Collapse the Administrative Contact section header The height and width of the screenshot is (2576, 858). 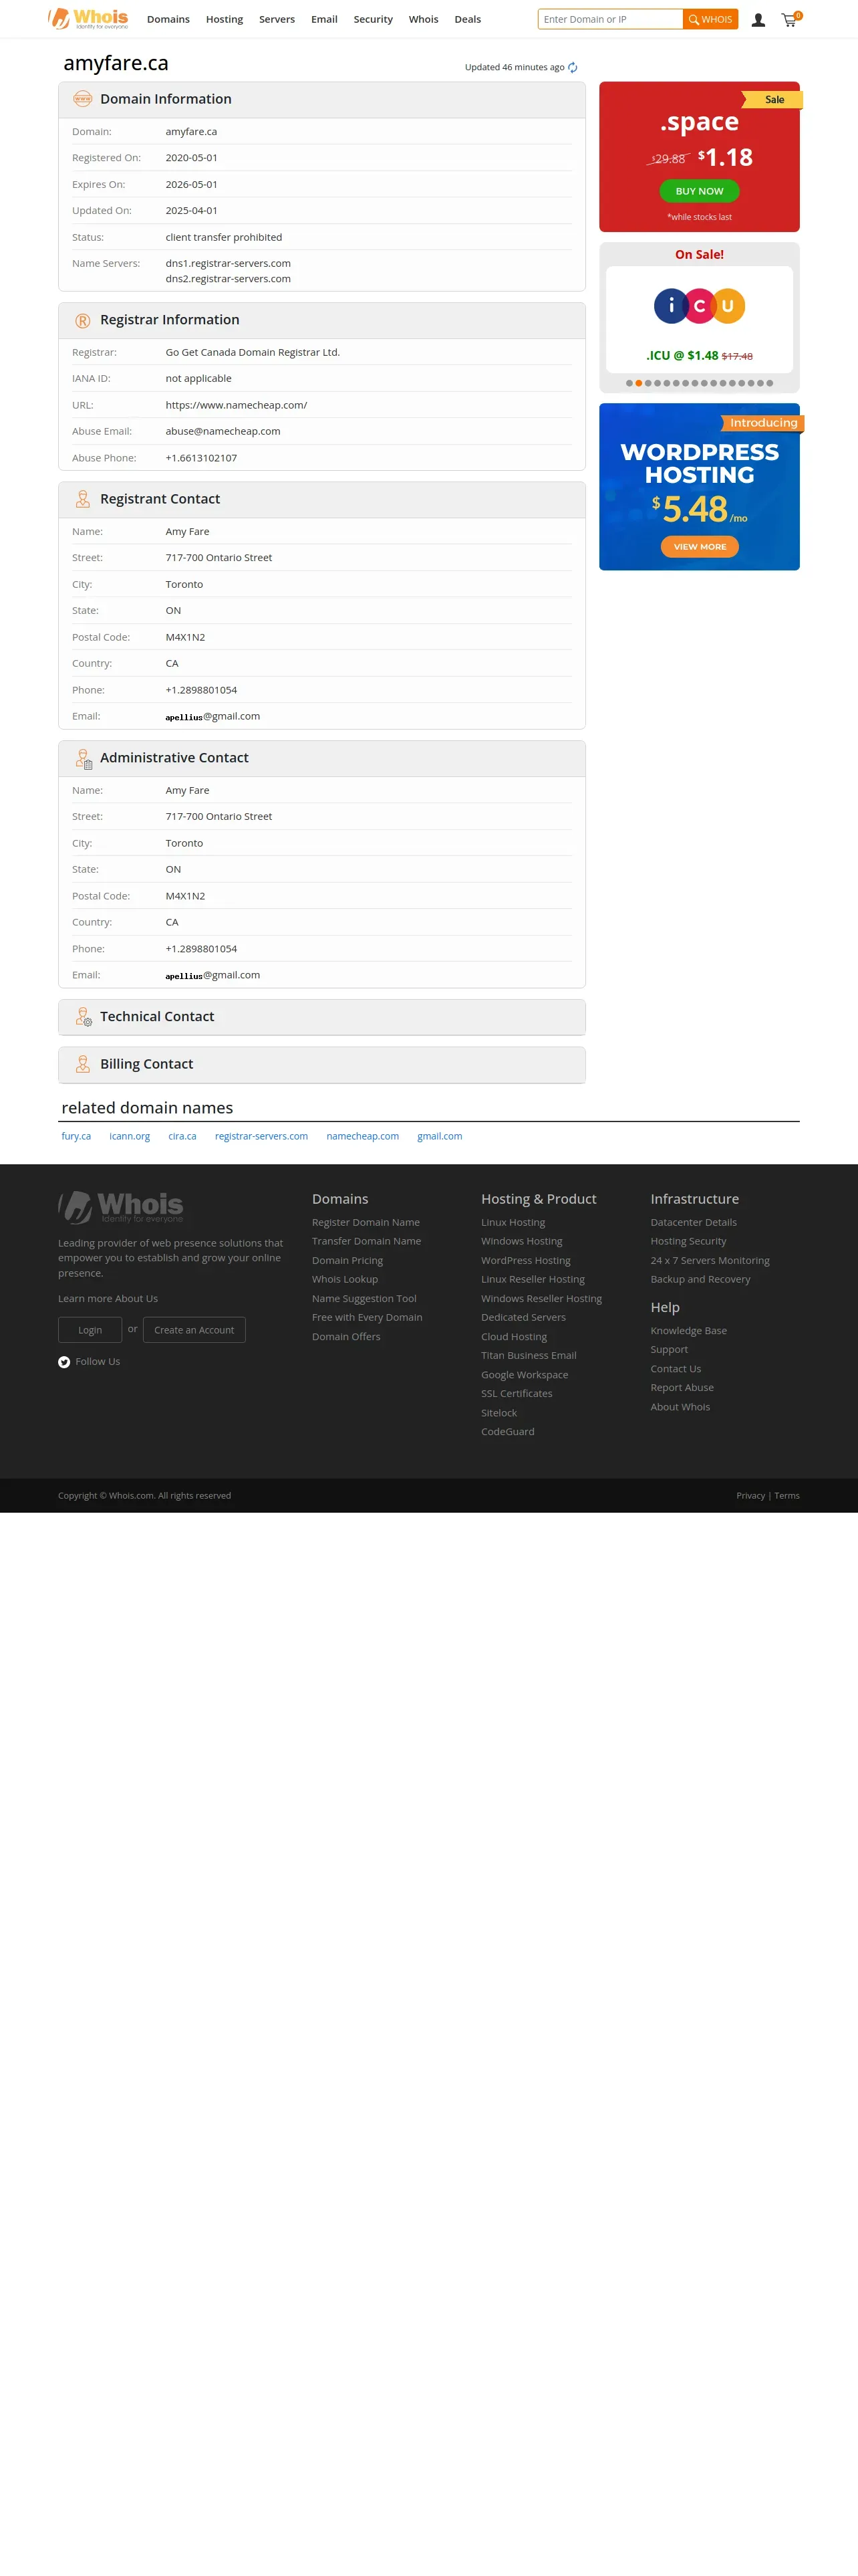click(321, 758)
